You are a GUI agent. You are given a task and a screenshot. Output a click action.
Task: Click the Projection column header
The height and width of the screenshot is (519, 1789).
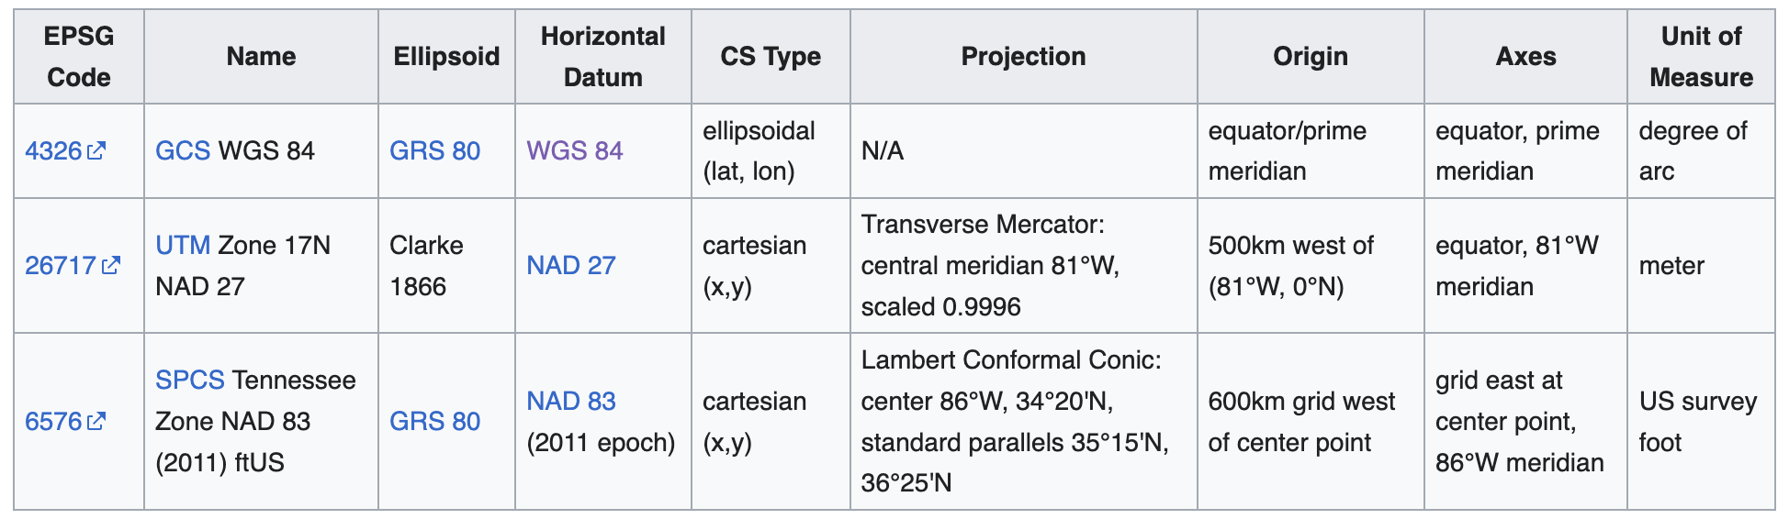1023,57
